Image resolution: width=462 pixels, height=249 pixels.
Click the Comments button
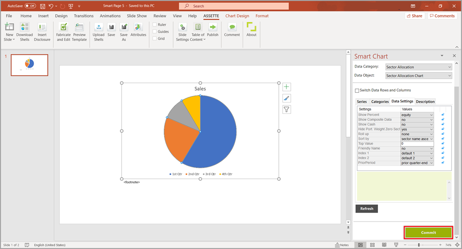[x=442, y=16]
